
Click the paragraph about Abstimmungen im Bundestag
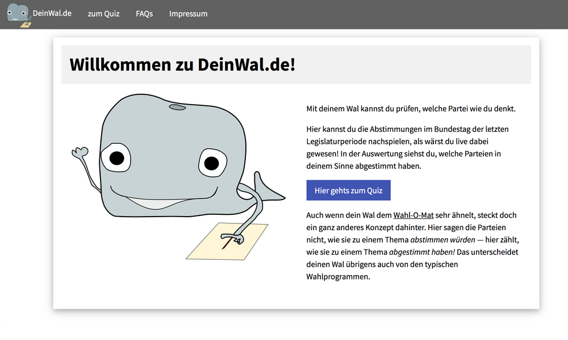(407, 147)
